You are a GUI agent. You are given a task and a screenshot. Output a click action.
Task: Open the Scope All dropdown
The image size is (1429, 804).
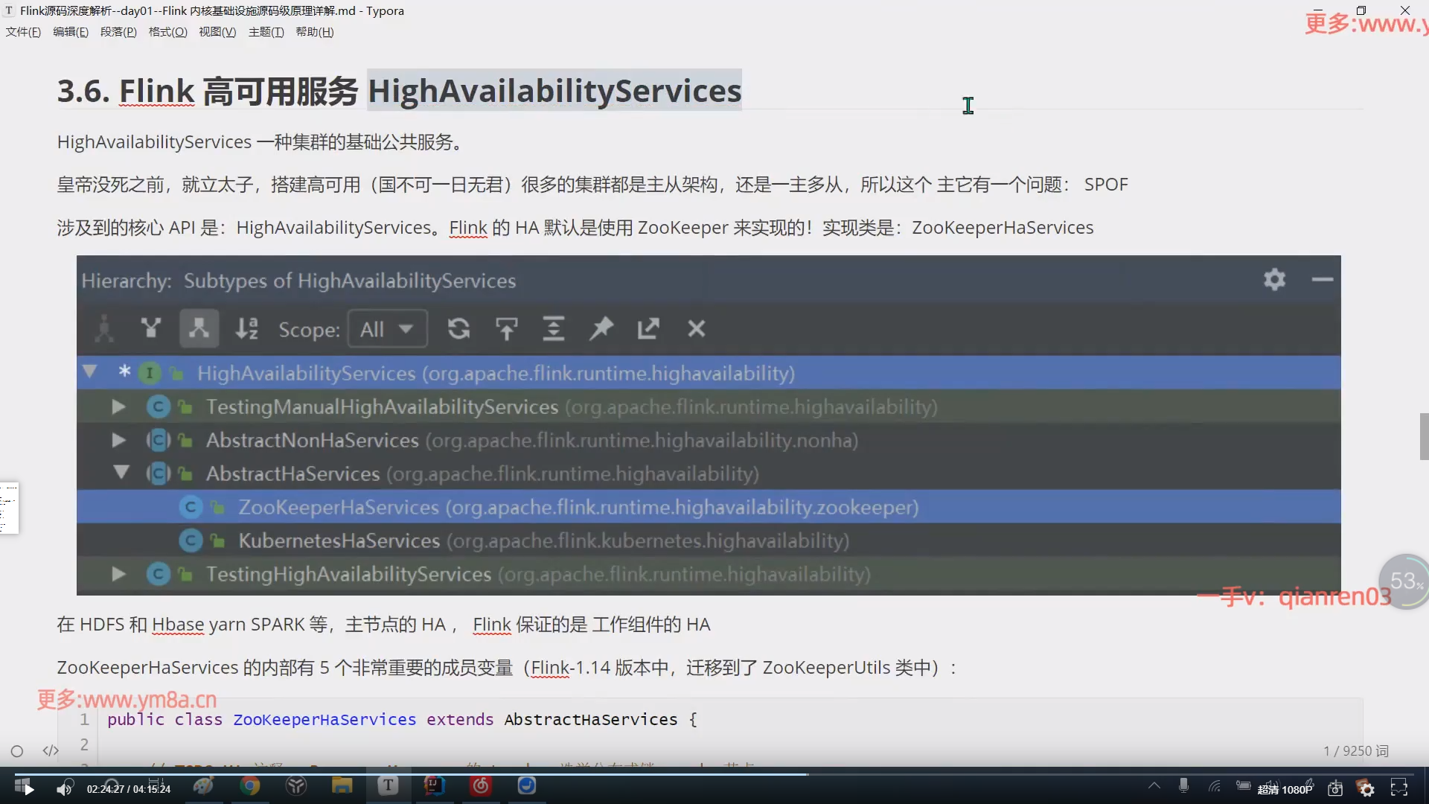(x=387, y=328)
